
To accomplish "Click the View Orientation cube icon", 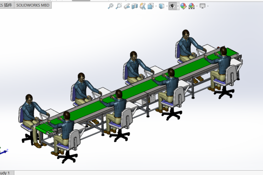I will (150, 6).
